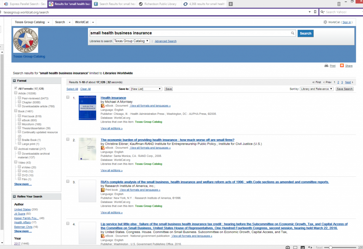The width and height of the screenshot is (363, 249).
Task: Collapse the Format panel icon
Action: coord(14,81)
